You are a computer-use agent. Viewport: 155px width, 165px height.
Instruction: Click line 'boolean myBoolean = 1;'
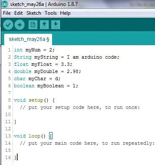[x=46, y=86]
